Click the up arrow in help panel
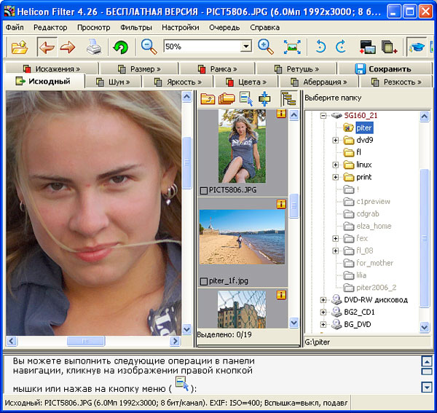Image resolution: width=437 pixels, height=413 pixels. click(x=427, y=362)
